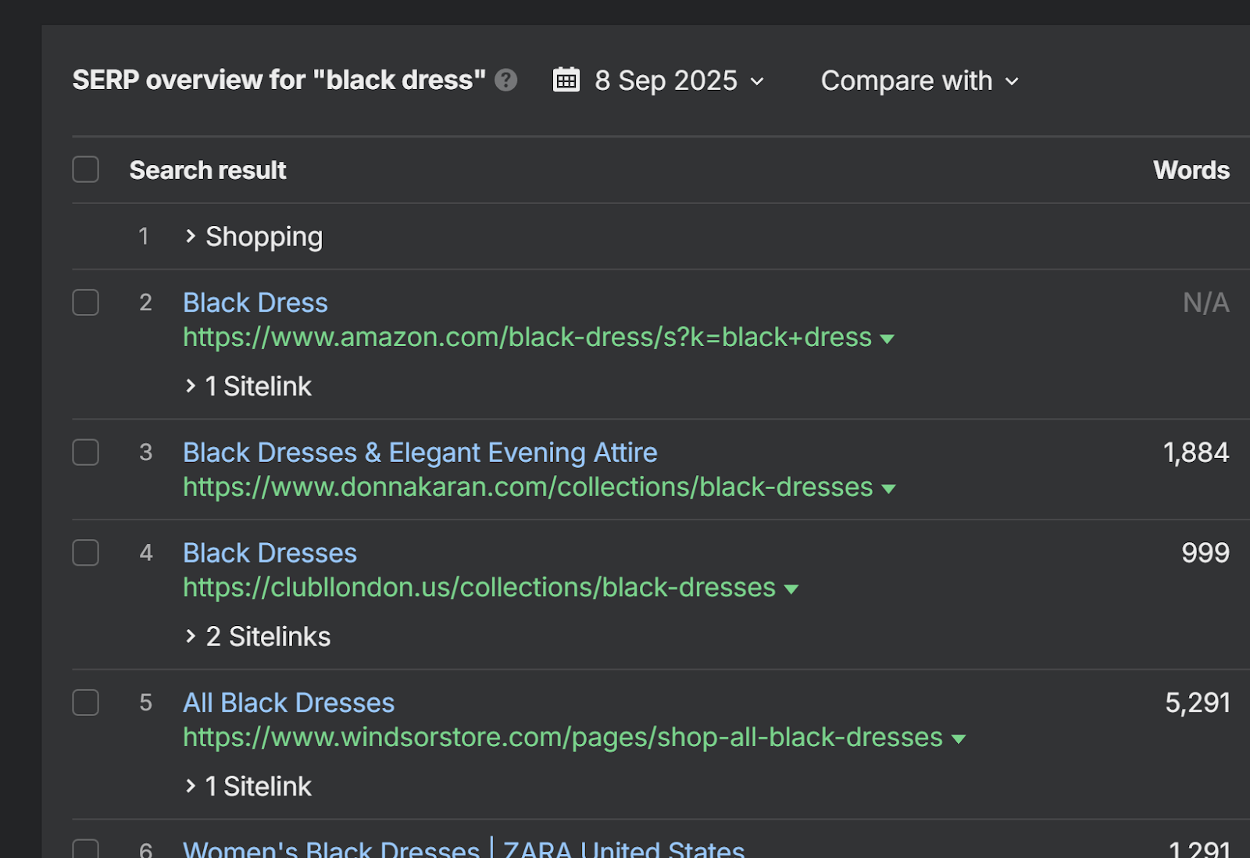
Task: Open the Black Dresses & Elegant Evening Attire link
Action: [x=420, y=452]
